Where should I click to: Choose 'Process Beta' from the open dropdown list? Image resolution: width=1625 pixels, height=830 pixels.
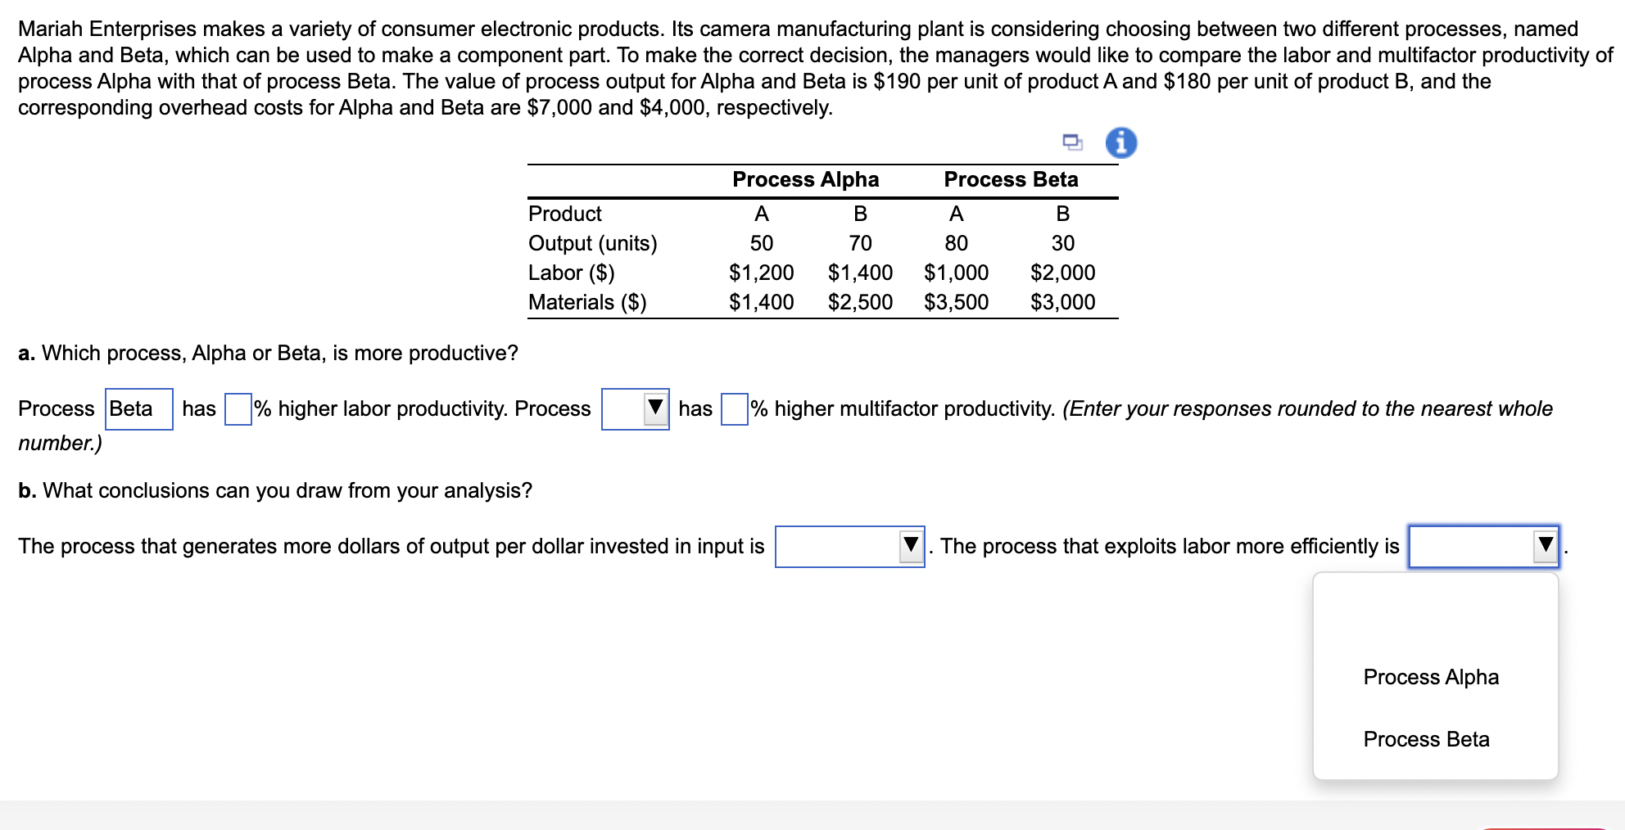point(1425,738)
